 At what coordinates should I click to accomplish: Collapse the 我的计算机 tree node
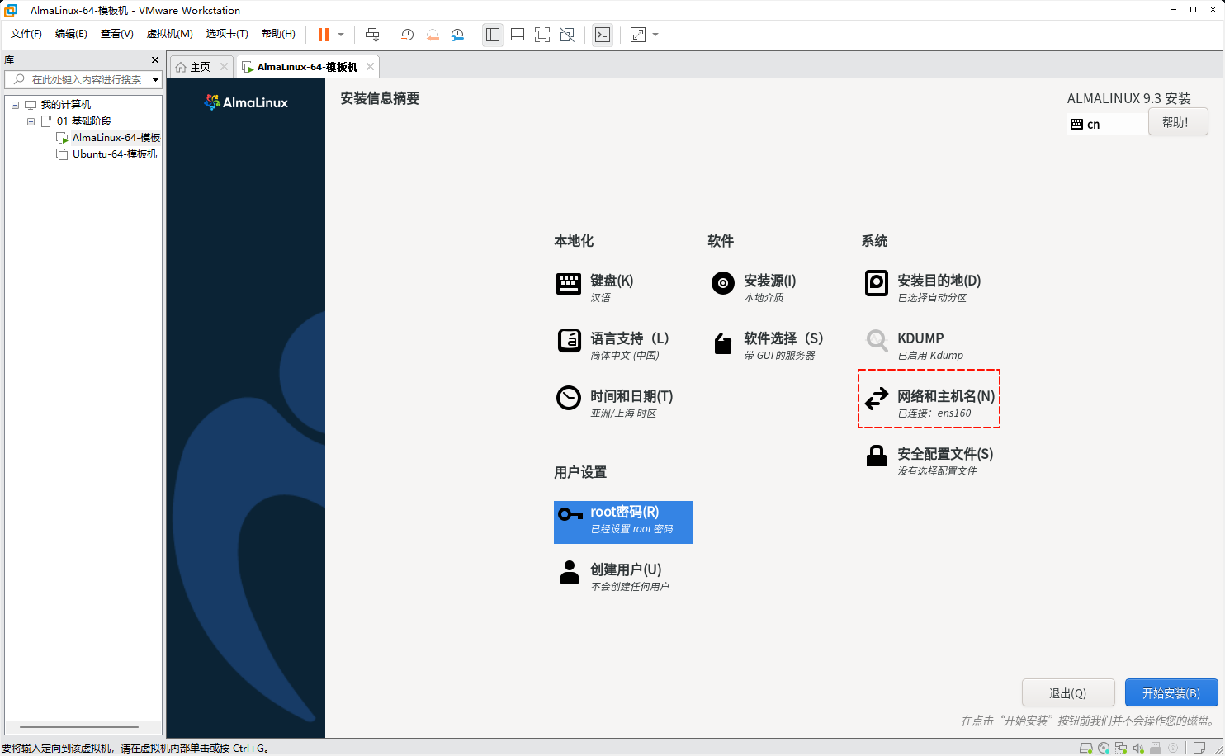tap(14, 103)
